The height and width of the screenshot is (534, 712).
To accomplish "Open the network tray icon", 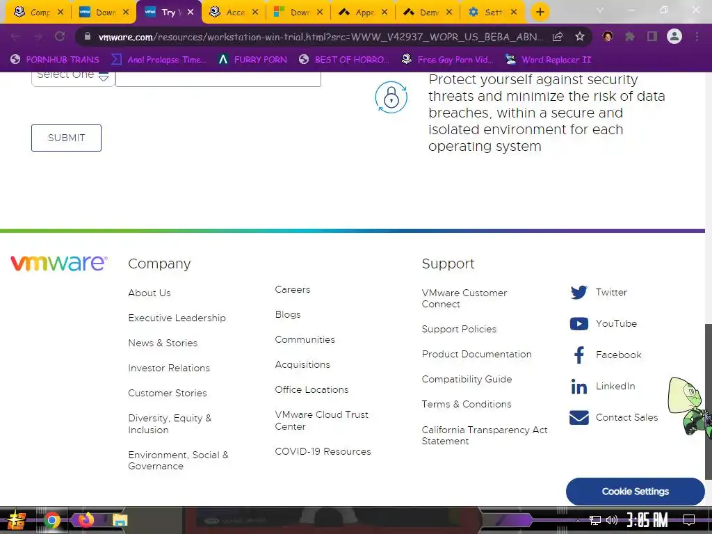I will coord(595,520).
